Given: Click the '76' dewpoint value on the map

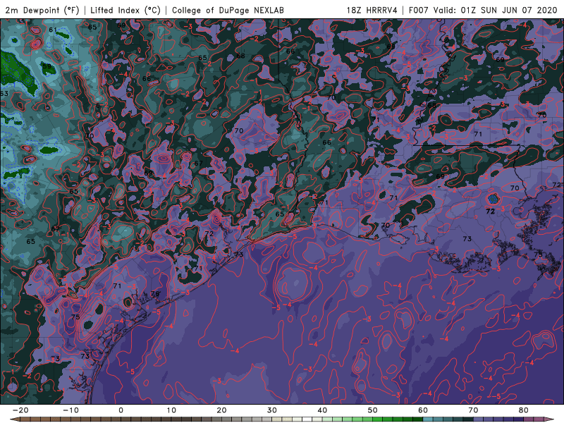Looking at the screenshot, I should click(155, 294).
